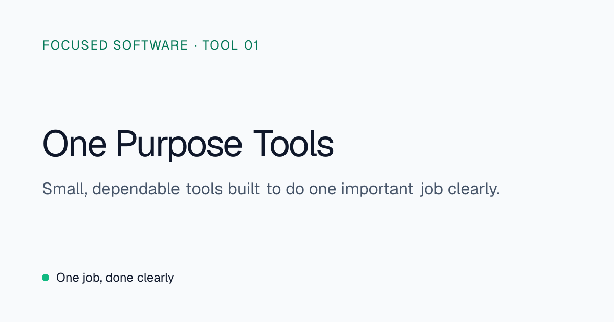Click the "One job, done clearly" text

(x=115, y=278)
